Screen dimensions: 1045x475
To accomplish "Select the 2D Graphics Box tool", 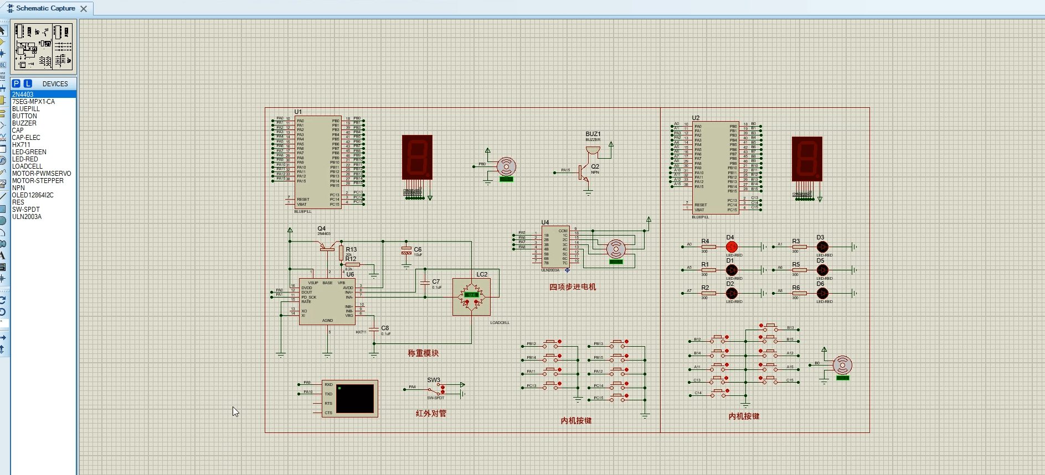I will coord(2,208).
